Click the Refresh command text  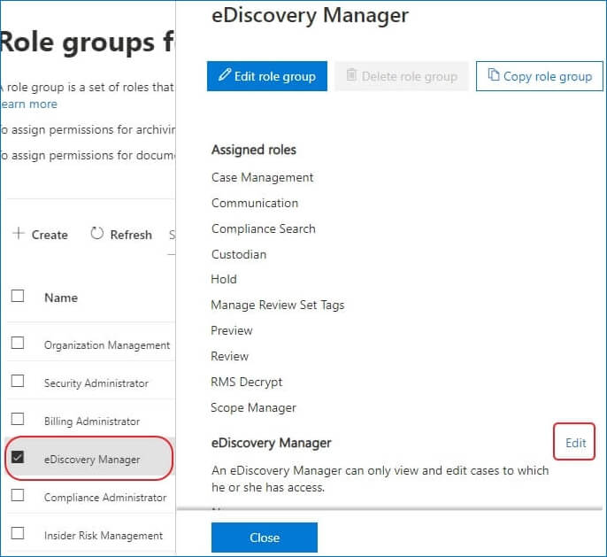click(131, 235)
